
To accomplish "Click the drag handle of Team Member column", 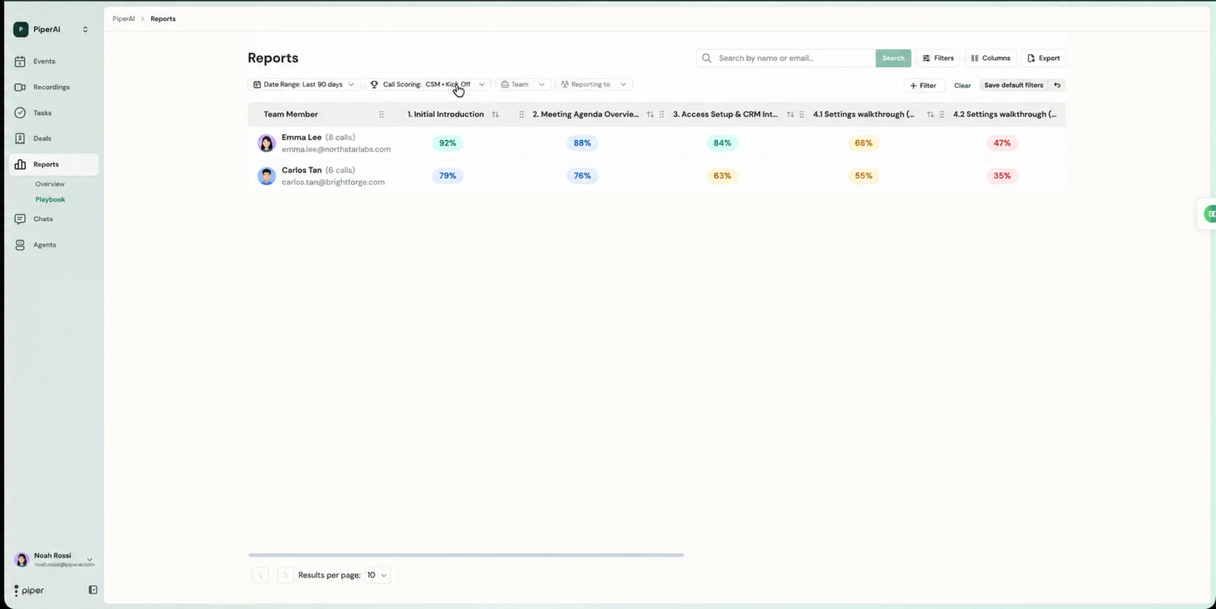I will [381, 114].
